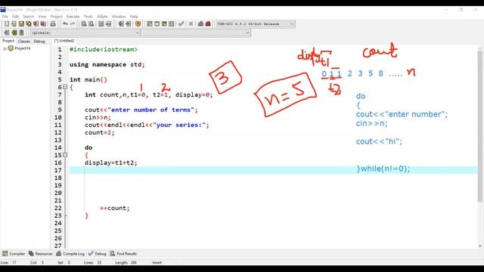Click the red Delete profiling information icon
This screenshot has height=272, width=484.
pyautogui.click(x=208, y=23)
